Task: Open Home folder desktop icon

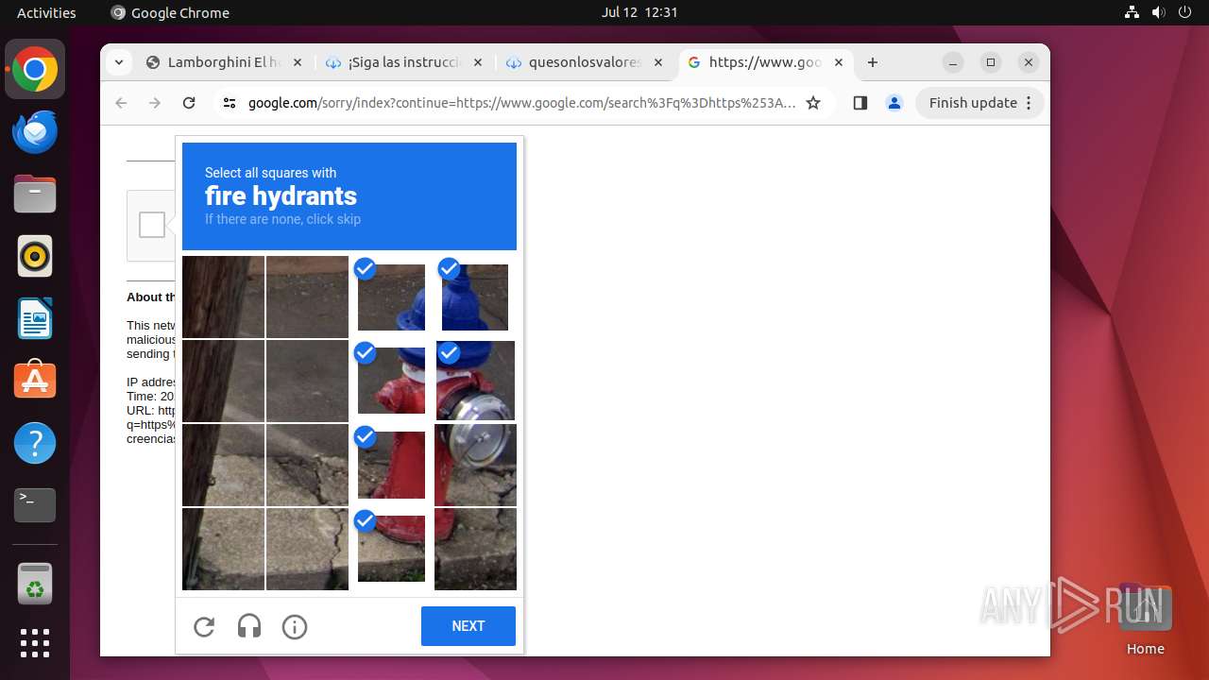Action: coord(1145,619)
